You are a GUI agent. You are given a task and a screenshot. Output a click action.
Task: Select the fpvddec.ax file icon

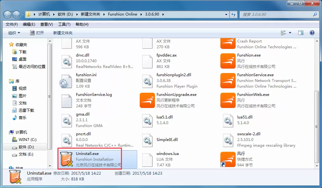tap(147, 61)
